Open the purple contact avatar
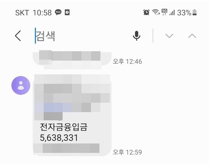The width and height of the screenshot is (209, 164). point(21,85)
